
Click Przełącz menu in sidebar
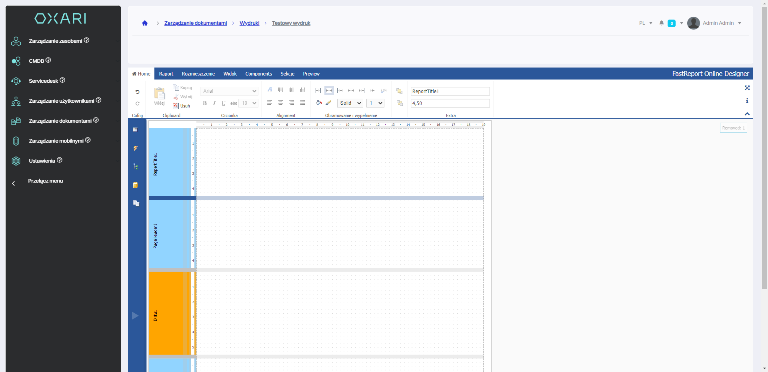coord(45,181)
